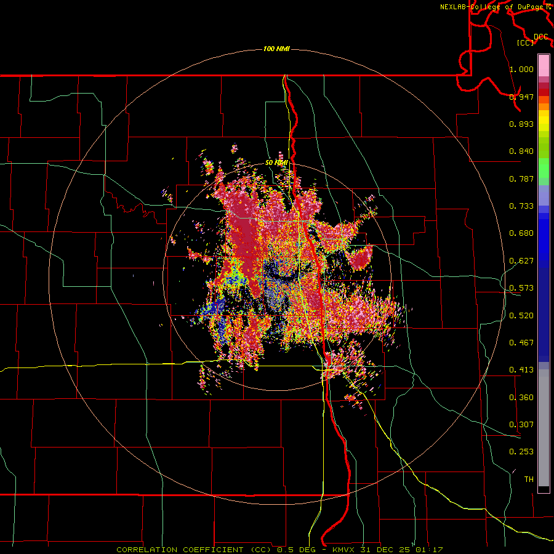Click the 0.413 legend value
The width and height of the screenshot is (554, 554).
click(521, 370)
